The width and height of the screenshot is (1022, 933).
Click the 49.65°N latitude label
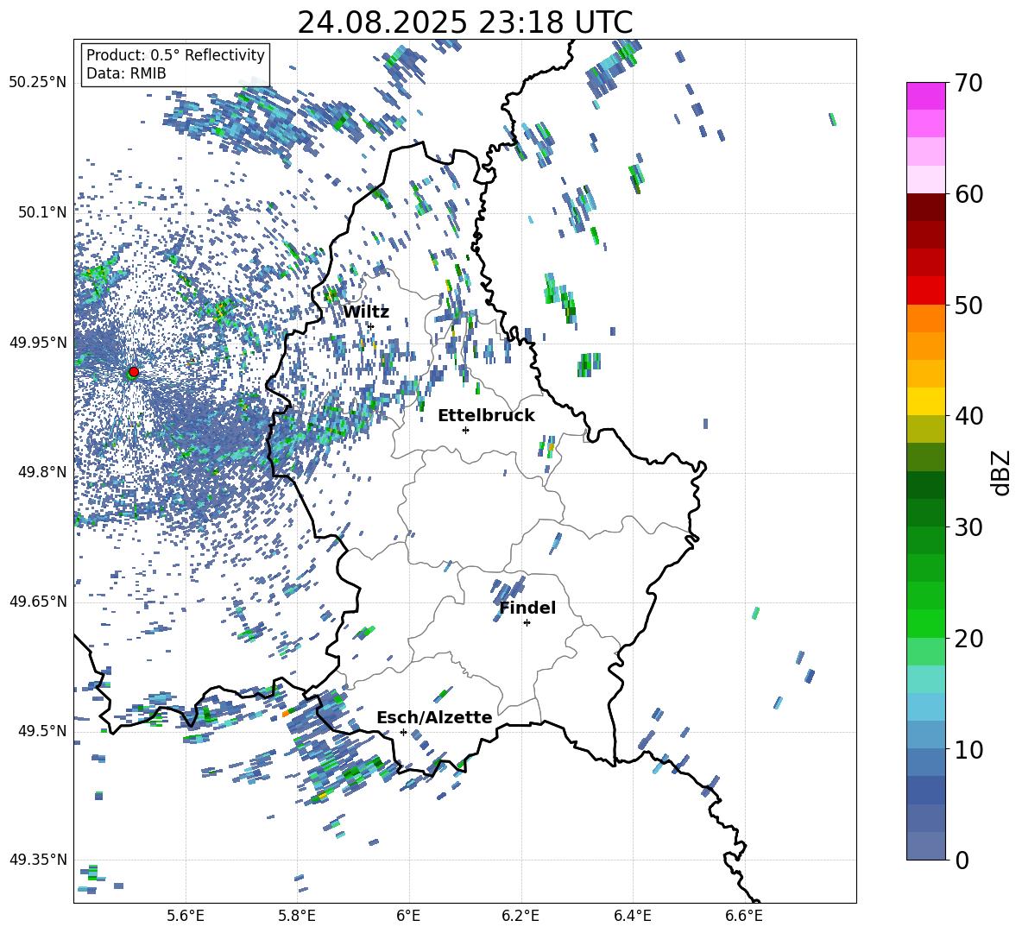tap(38, 601)
